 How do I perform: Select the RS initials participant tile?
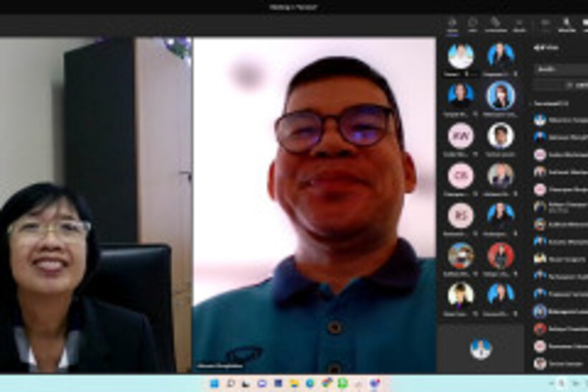(x=460, y=215)
